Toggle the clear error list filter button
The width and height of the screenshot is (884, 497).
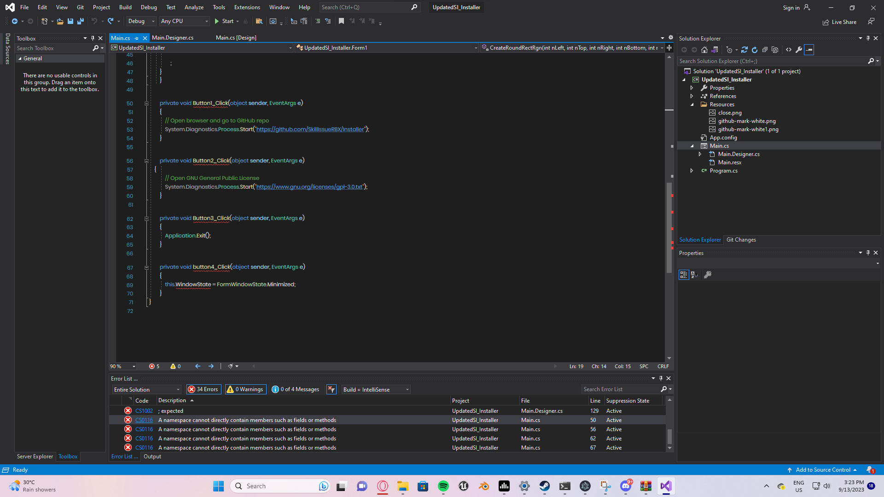click(x=331, y=389)
